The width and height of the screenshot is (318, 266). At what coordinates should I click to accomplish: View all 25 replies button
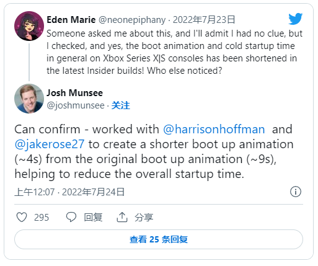coord(159,239)
